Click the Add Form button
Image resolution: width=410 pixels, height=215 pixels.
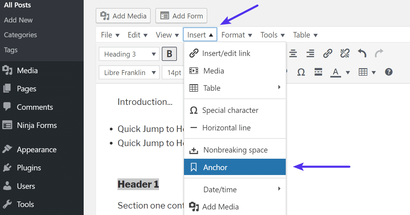click(x=181, y=16)
